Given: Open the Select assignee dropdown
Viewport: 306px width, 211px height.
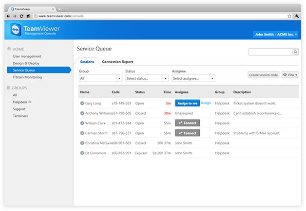Looking at the screenshot, I should click(193, 78).
